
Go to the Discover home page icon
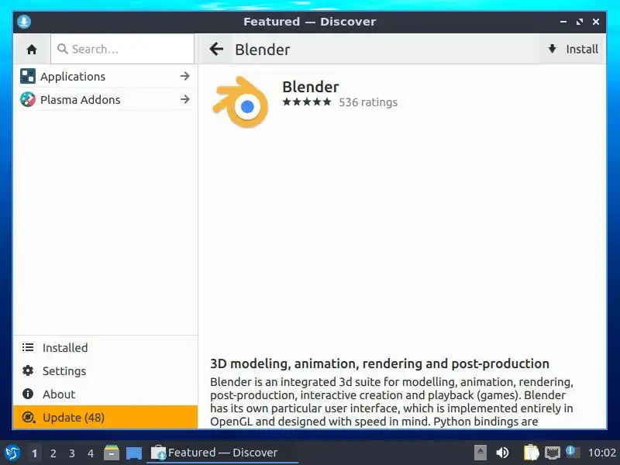pos(32,49)
